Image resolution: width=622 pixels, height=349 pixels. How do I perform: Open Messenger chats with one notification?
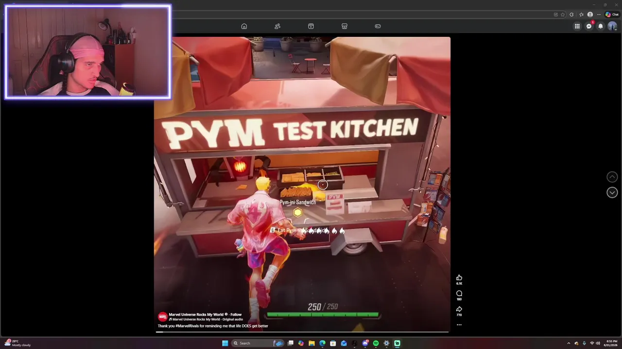(589, 26)
